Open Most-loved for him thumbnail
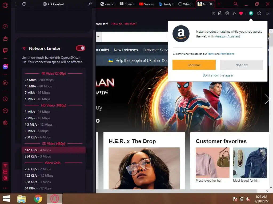This screenshot has width=273, height=204. 250,163
